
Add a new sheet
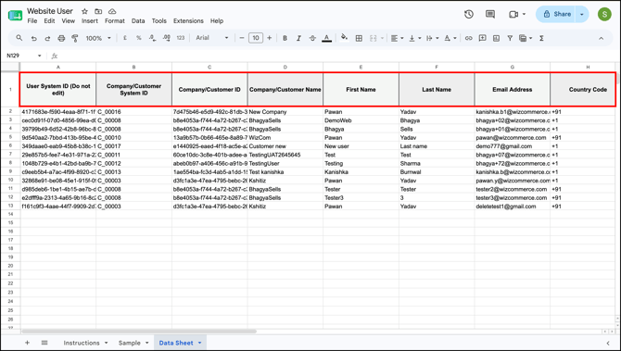coord(27,343)
